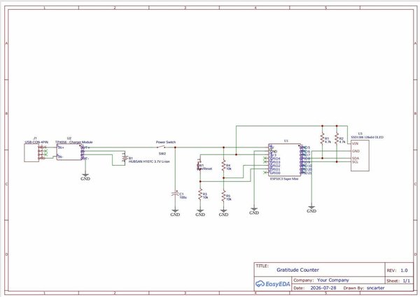Select pull-up resistor R2 symbol

pyautogui.click(x=337, y=139)
